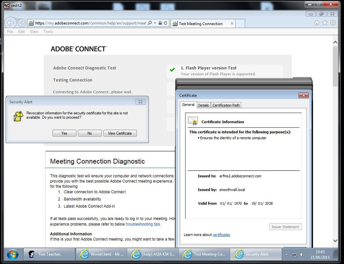The height and width of the screenshot is (264, 344).
Task: Click the search magnifier icon in address bar
Action: (x=150, y=23)
